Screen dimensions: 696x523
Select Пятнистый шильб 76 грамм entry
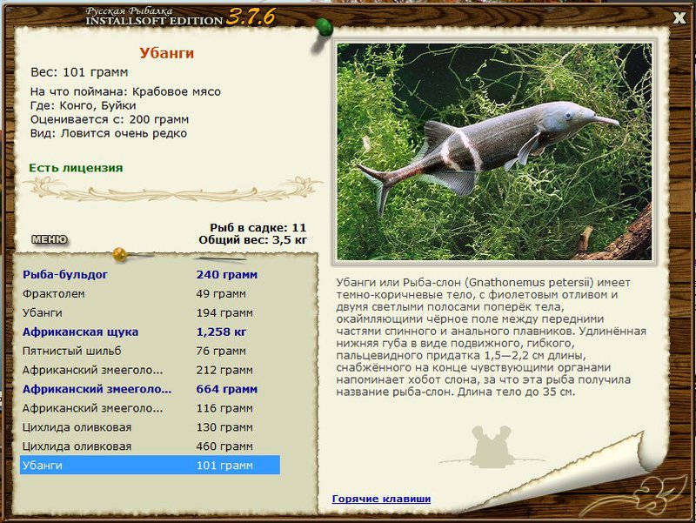click(x=150, y=351)
